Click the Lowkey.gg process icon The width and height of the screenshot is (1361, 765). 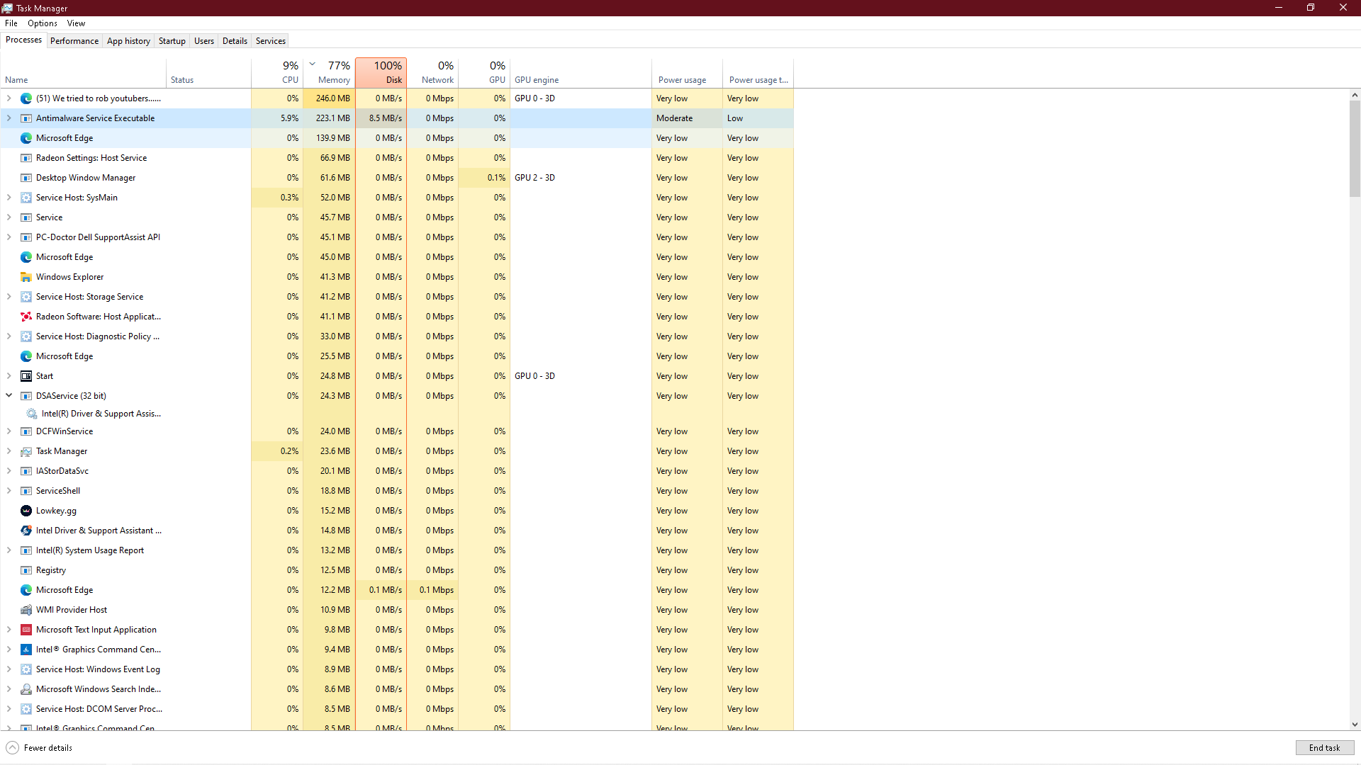[x=26, y=511]
